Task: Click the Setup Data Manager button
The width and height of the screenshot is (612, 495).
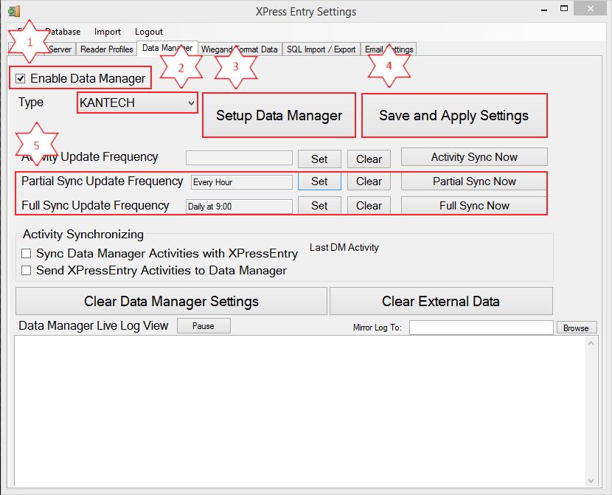Action: pyautogui.click(x=279, y=115)
